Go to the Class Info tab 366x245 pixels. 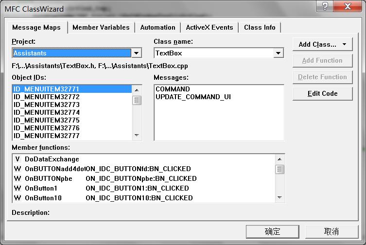point(260,28)
